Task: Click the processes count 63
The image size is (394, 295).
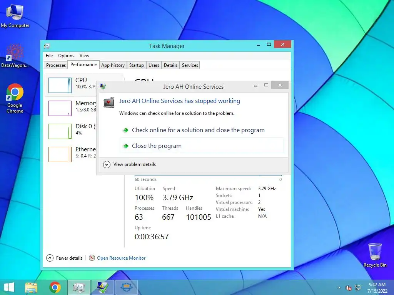Action: [139, 217]
